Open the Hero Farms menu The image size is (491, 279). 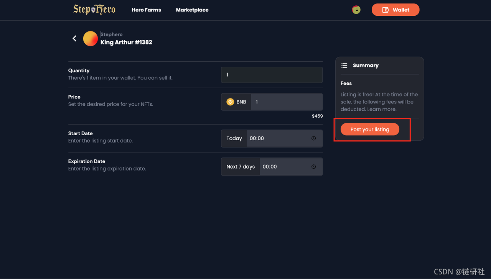pyautogui.click(x=146, y=10)
